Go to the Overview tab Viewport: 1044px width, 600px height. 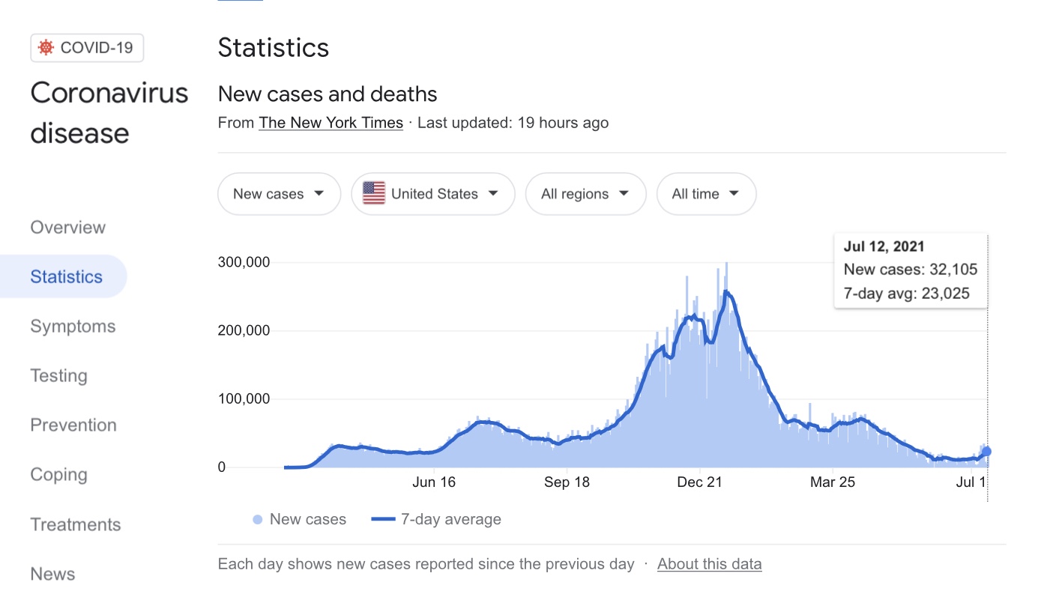click(x=68, y=228)
